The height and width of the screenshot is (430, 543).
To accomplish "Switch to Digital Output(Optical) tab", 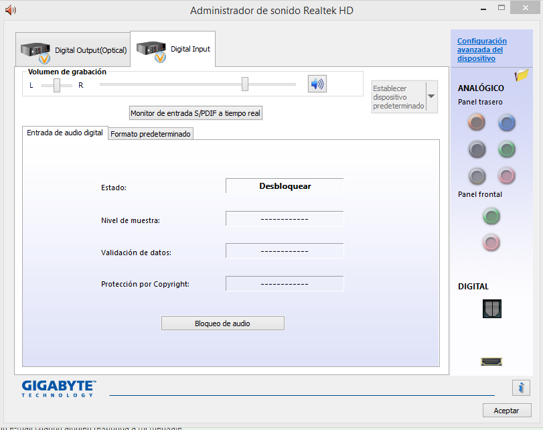I will tap(73, 50).
